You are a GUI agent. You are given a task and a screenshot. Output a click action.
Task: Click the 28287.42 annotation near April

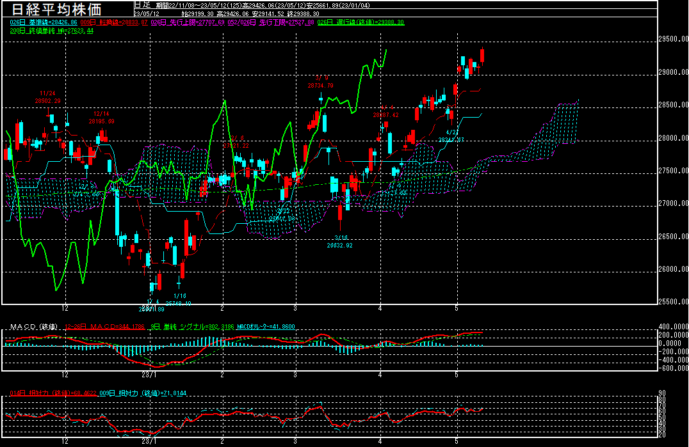(x=386, y=115)
